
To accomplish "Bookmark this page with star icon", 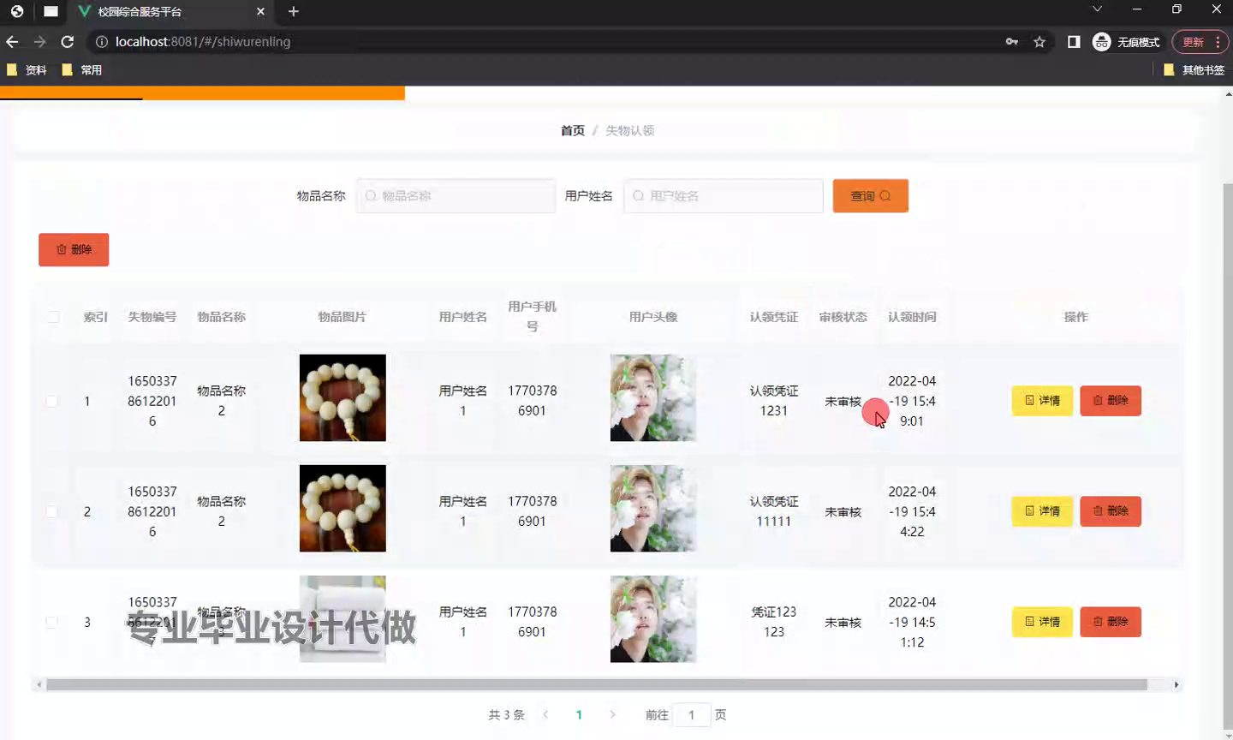I will coord(1039,41).
